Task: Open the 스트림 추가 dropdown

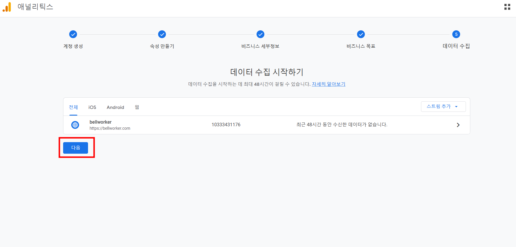Action: pos(443,107)
